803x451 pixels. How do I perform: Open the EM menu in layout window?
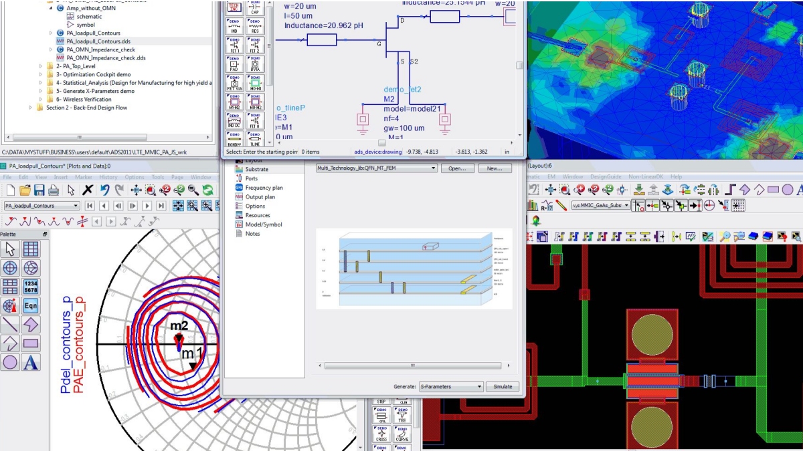click(551, 177)
